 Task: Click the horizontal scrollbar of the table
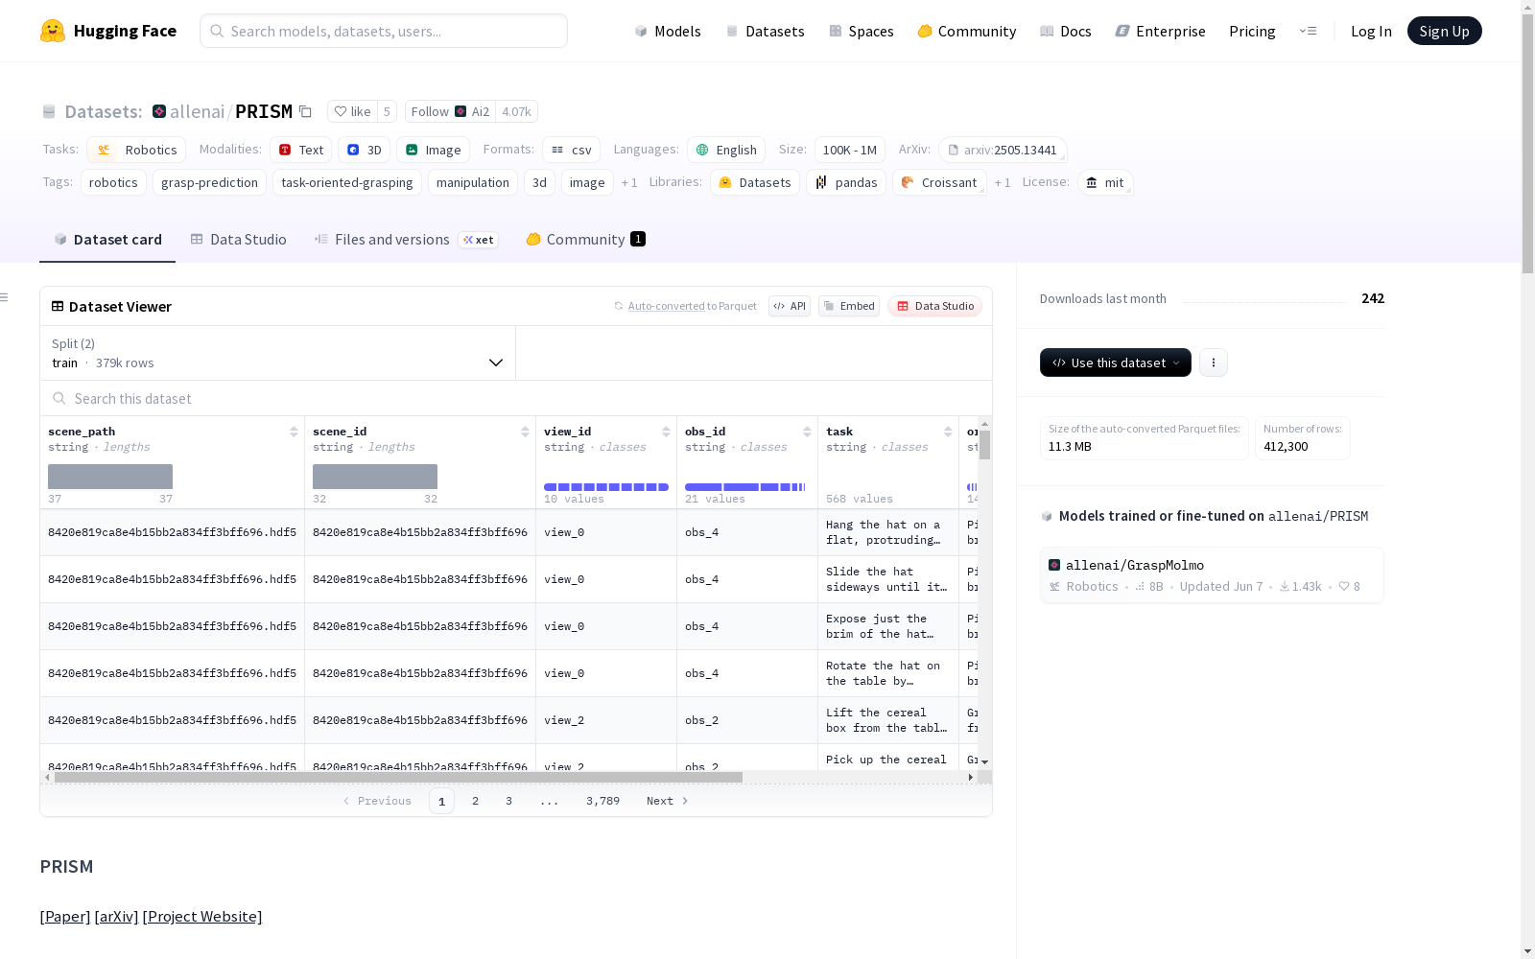[398, 777]
